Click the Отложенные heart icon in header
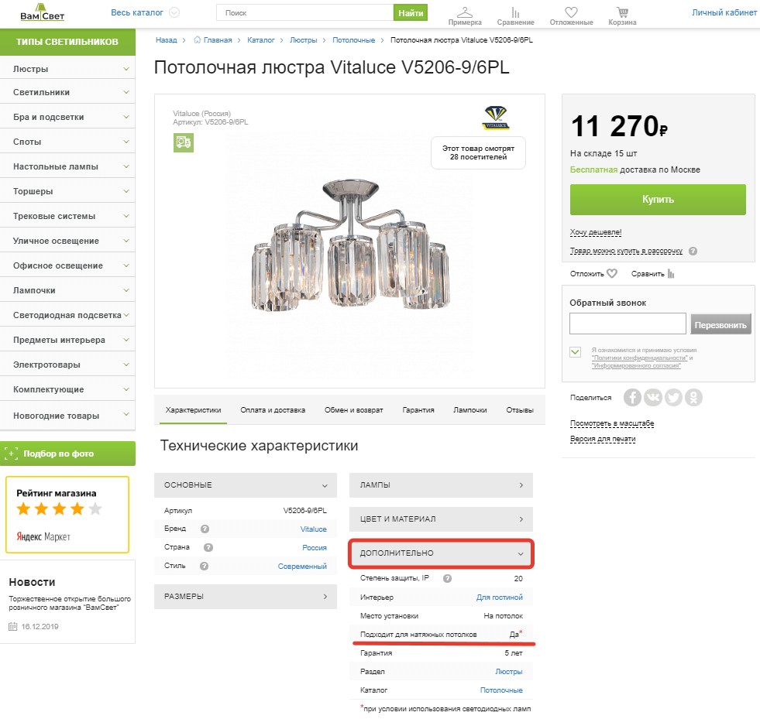Screen dimensions: 760x719 [x=571, y=12]
